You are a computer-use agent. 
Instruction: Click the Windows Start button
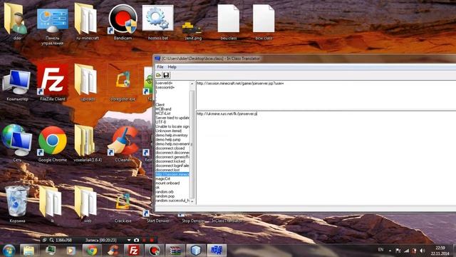pos(9,251)
